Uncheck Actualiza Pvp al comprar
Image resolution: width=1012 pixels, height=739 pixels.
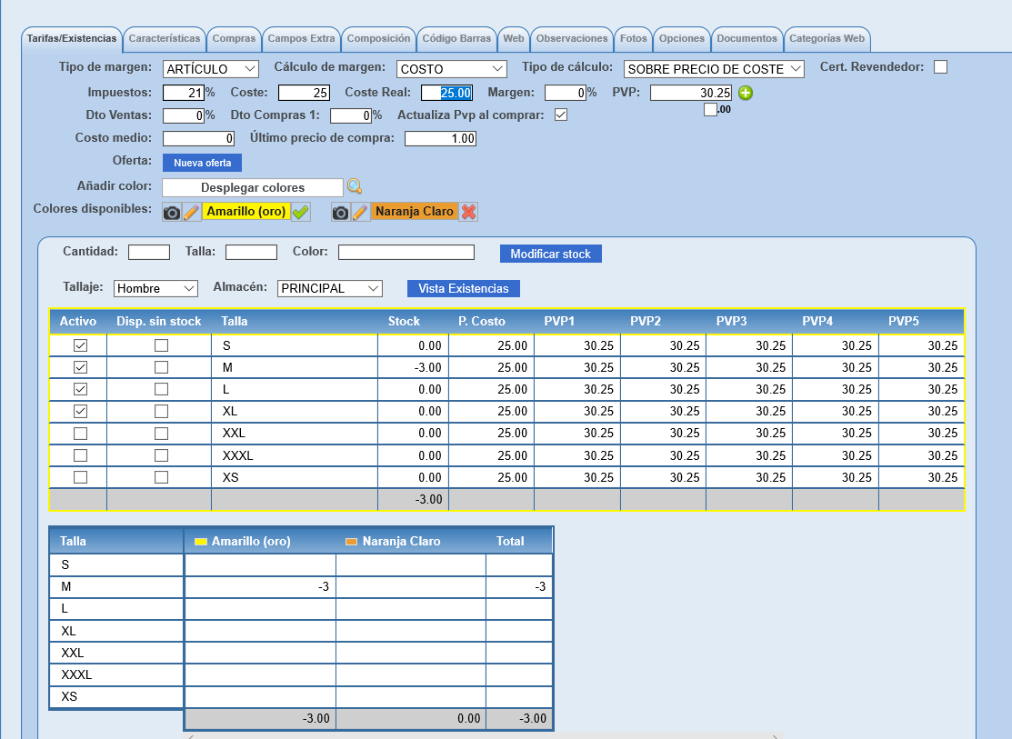pyautogui.click(x=561, y=115)
